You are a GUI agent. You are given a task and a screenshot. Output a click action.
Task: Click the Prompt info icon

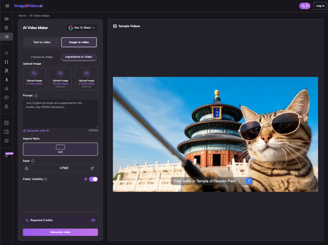tap(36, 96)
